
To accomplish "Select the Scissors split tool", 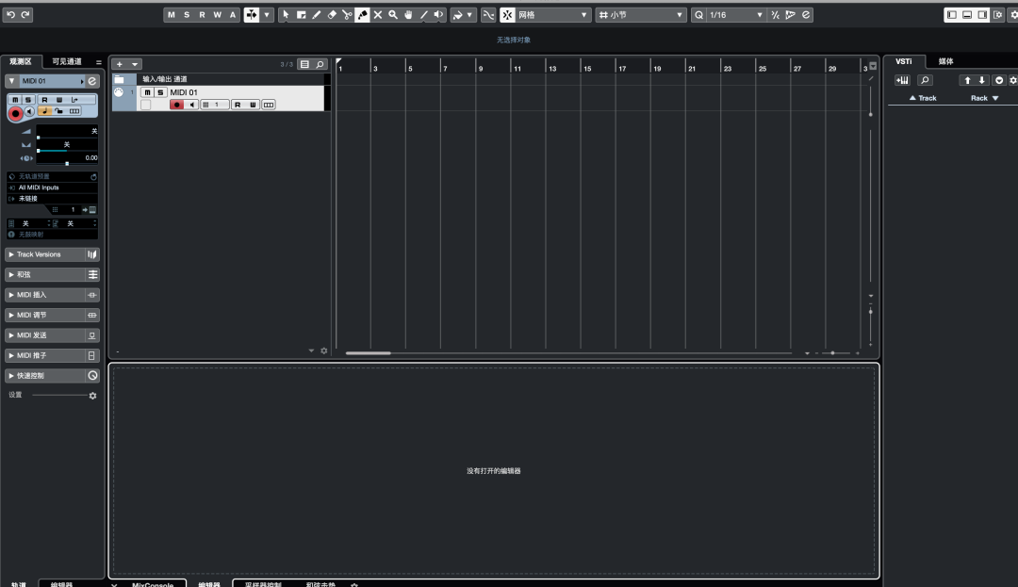I will pos(347,15).
